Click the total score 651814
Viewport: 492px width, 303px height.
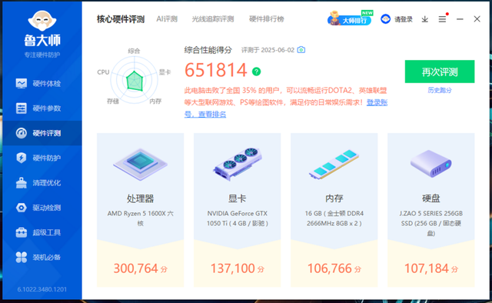[216, 70]
